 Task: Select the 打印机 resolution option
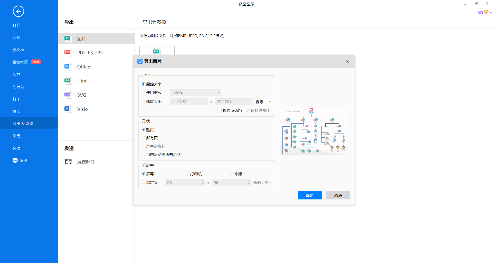click(x=187, y=174)
